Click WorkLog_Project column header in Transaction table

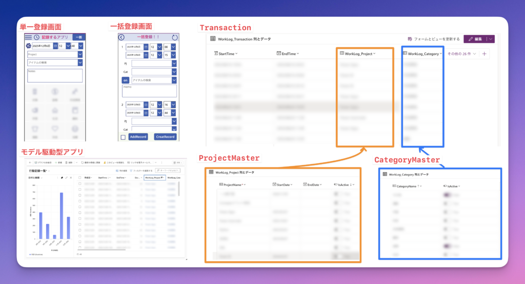[360, 54]
